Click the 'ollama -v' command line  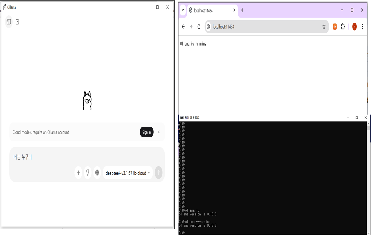coord(189,210)
